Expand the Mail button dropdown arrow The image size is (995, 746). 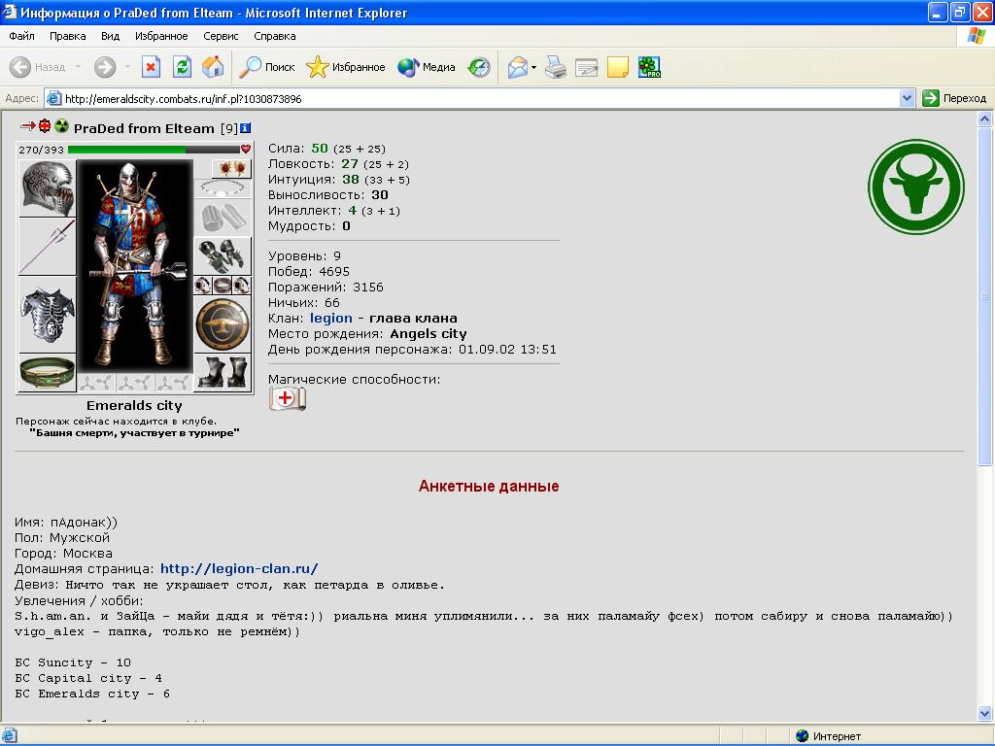(x=534, y=67)
